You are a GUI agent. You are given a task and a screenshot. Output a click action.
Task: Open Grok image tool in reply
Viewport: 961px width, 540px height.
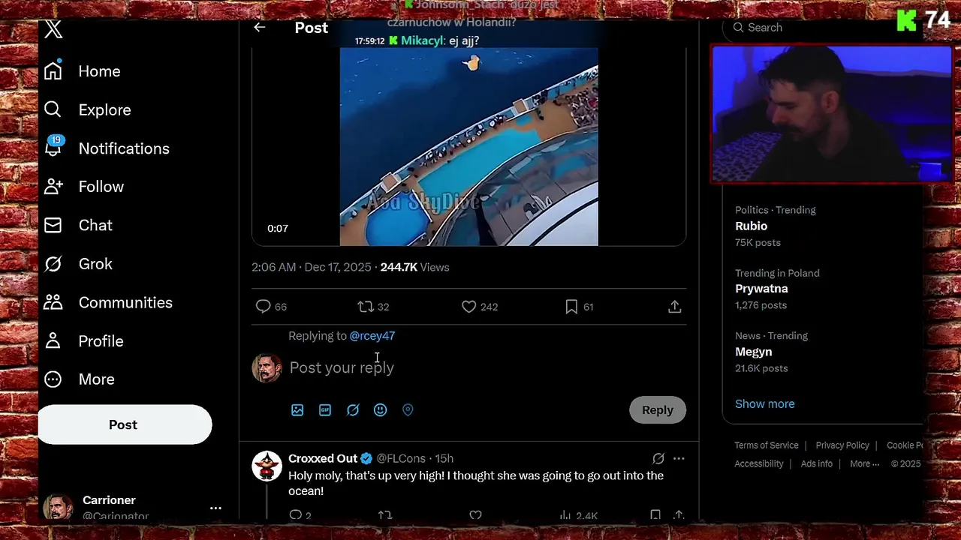pos(353,410)
